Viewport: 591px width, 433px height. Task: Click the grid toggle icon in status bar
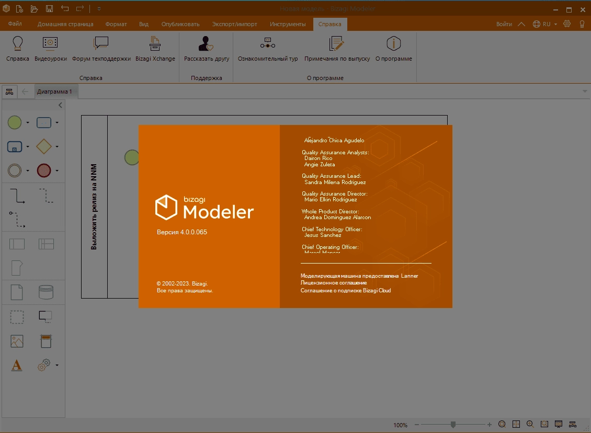[x=516, y=424]
